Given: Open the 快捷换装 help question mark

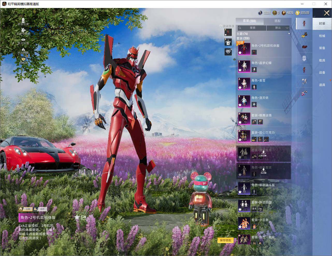Looking at the screenshot, I should 221,26.
